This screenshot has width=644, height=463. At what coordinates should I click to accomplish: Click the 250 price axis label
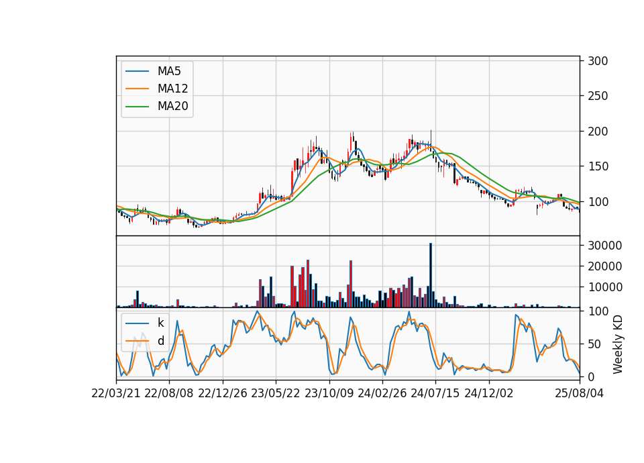tap(598, 96)
